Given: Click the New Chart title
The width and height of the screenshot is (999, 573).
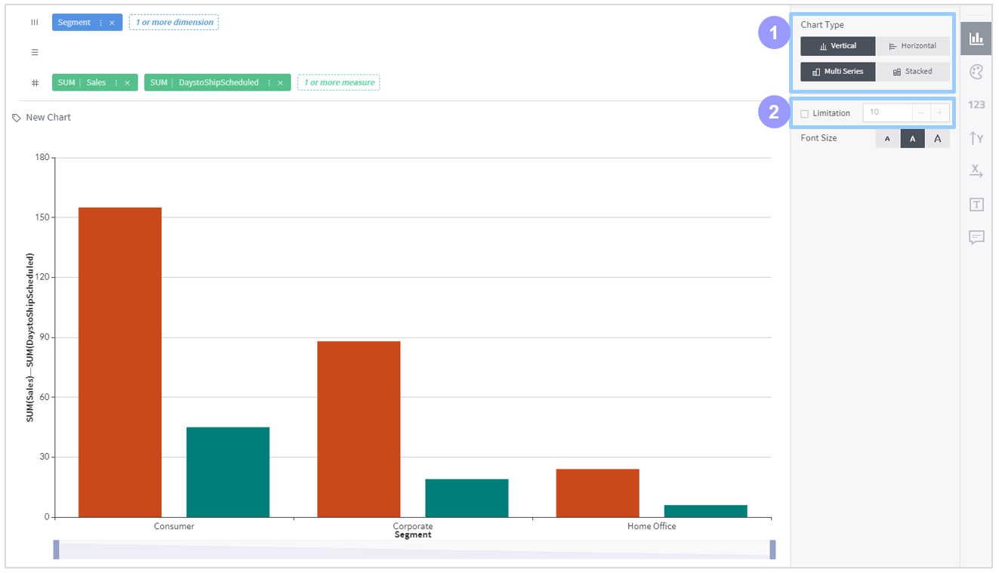Looking at the screenshot, I should [x=48, y=118].
